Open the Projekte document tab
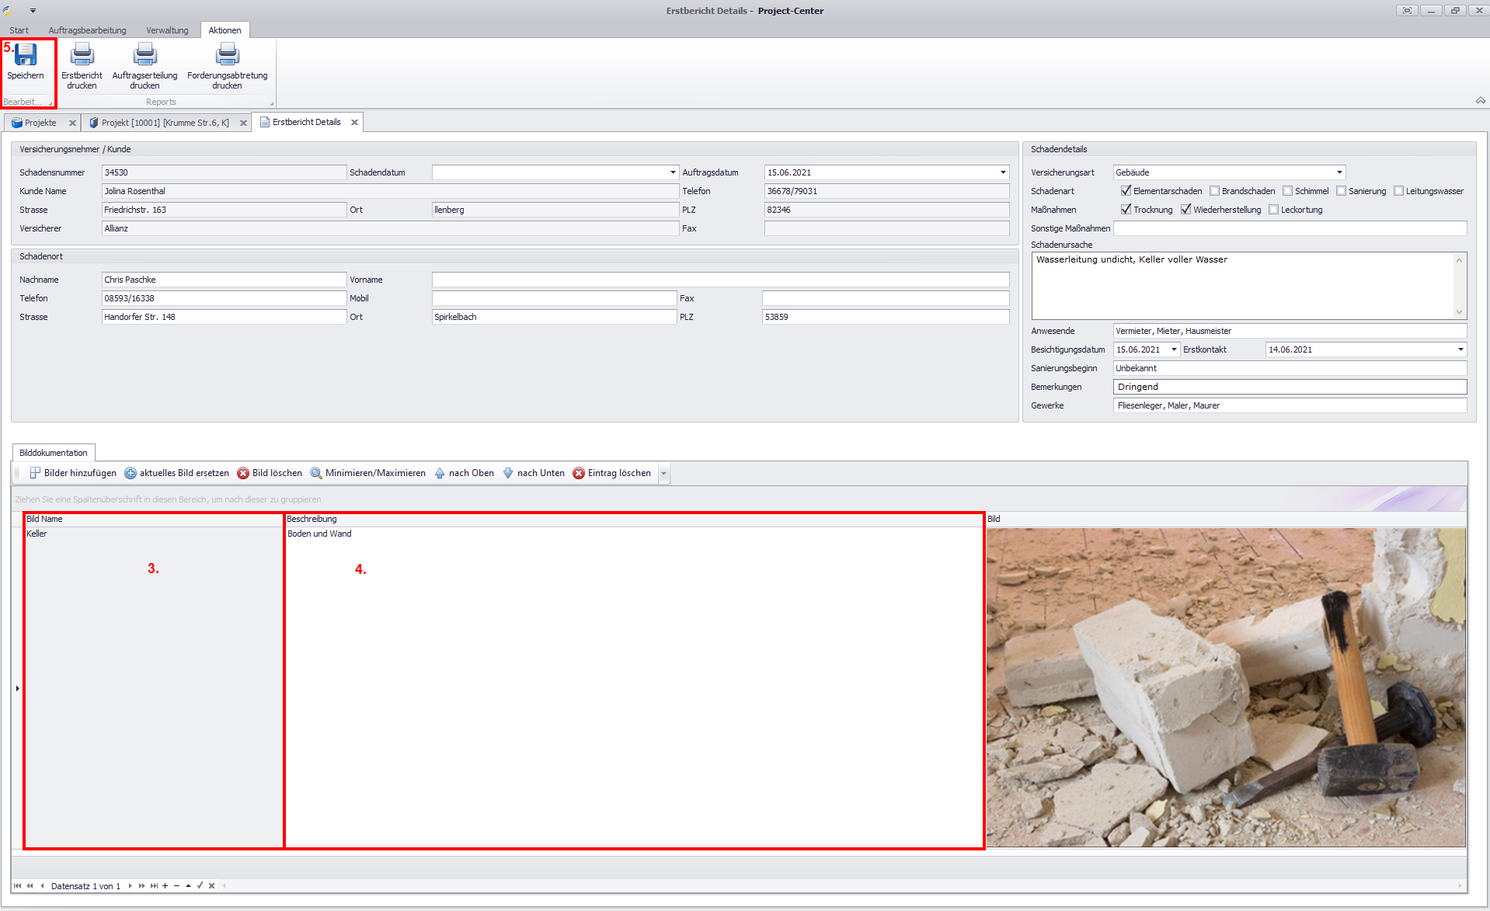This screenshot has width=1490, height=911. pyautogui.click(x=40, y=123)
